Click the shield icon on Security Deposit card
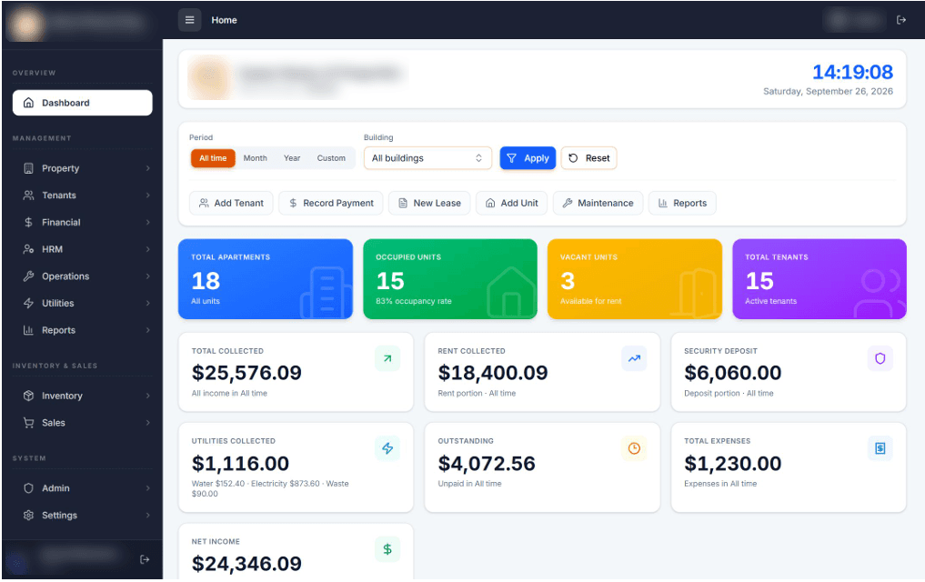Viewport: 925px width, 582px height. tap(880, 358)
